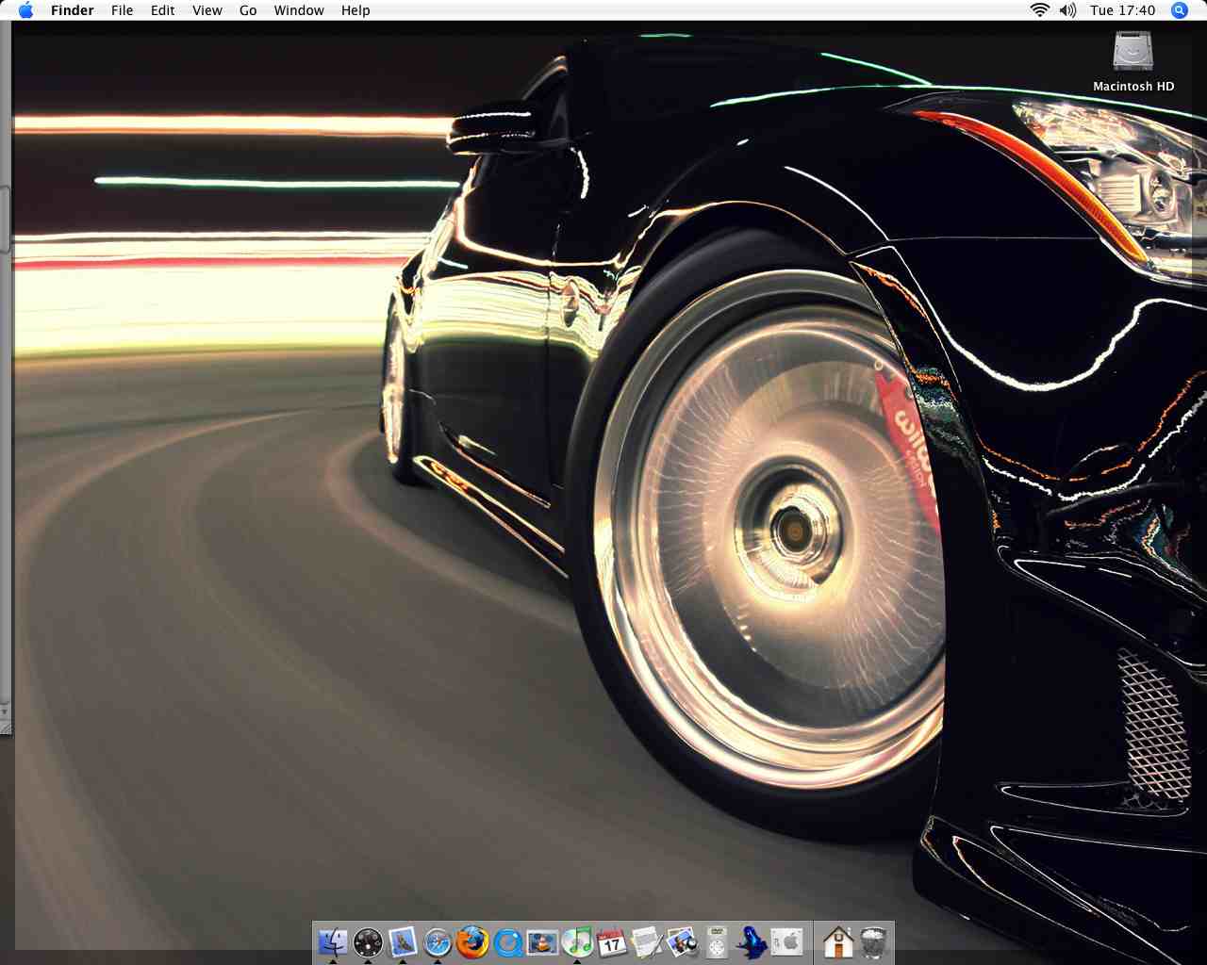Open the Go menu
The width and height of the screenshot is (1207, 965).
pyautogui.click(x=248, y=10)
